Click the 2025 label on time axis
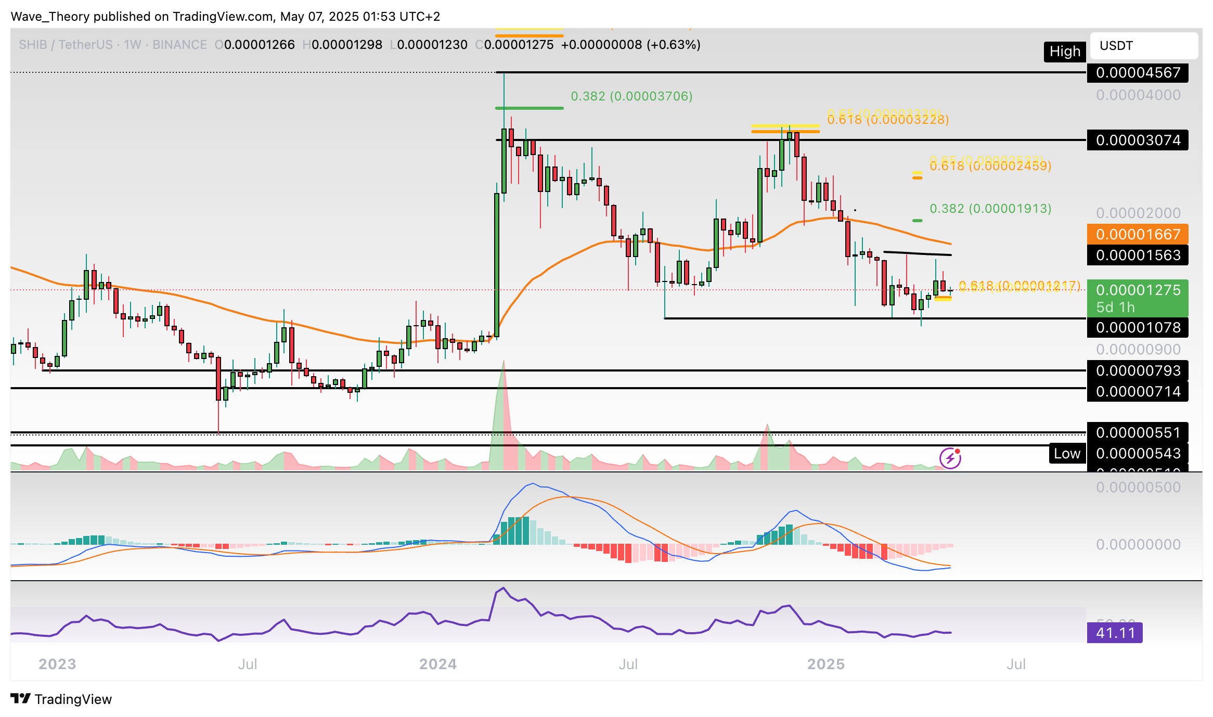The image size is (1213, 717). click(x=825, y=664)
